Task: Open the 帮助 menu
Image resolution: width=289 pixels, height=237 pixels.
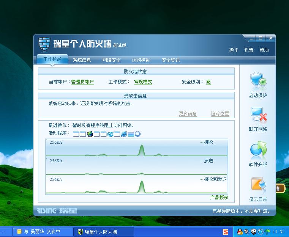Action: pyautogui.click(x=264, y=50)
